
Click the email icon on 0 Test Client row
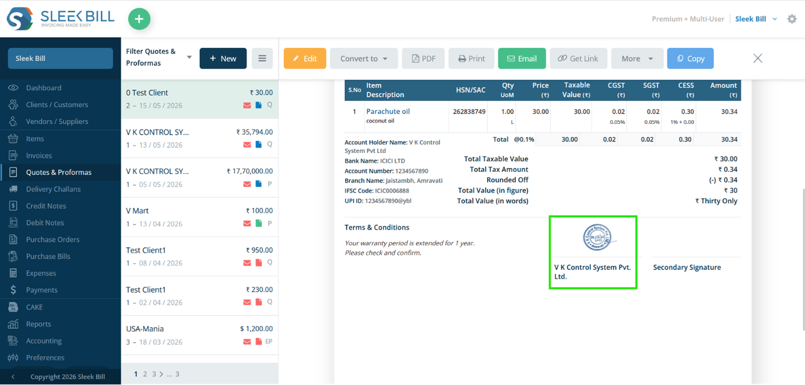pos(247,106)
